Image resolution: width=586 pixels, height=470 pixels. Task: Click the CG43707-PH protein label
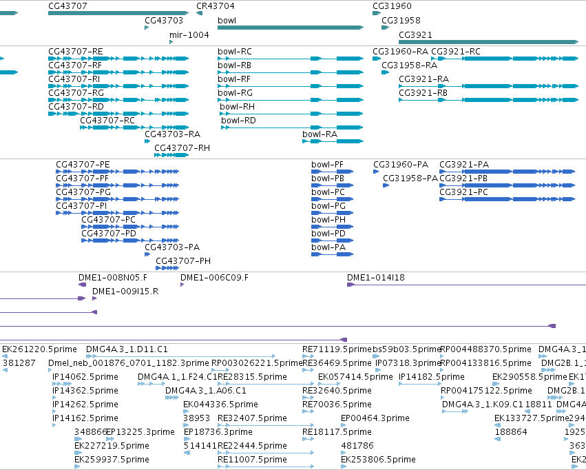[183, 261]
